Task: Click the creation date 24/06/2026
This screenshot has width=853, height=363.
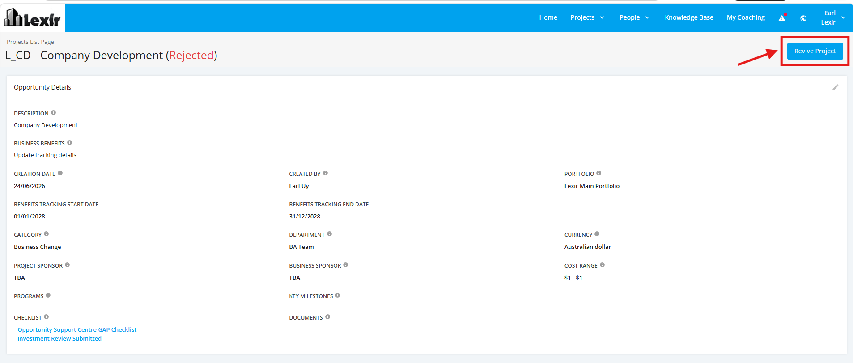Action: (30, 186)
